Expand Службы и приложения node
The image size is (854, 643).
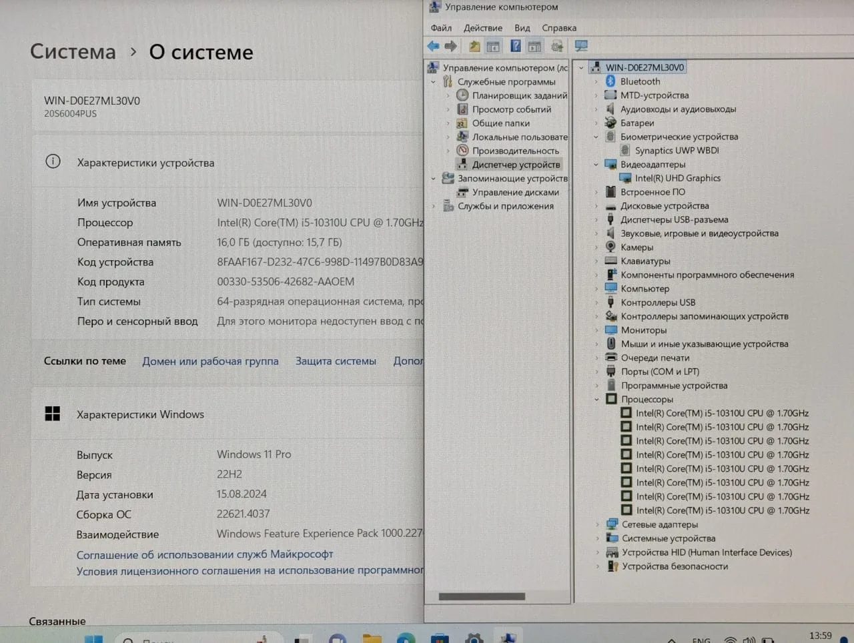click(434, 206)
